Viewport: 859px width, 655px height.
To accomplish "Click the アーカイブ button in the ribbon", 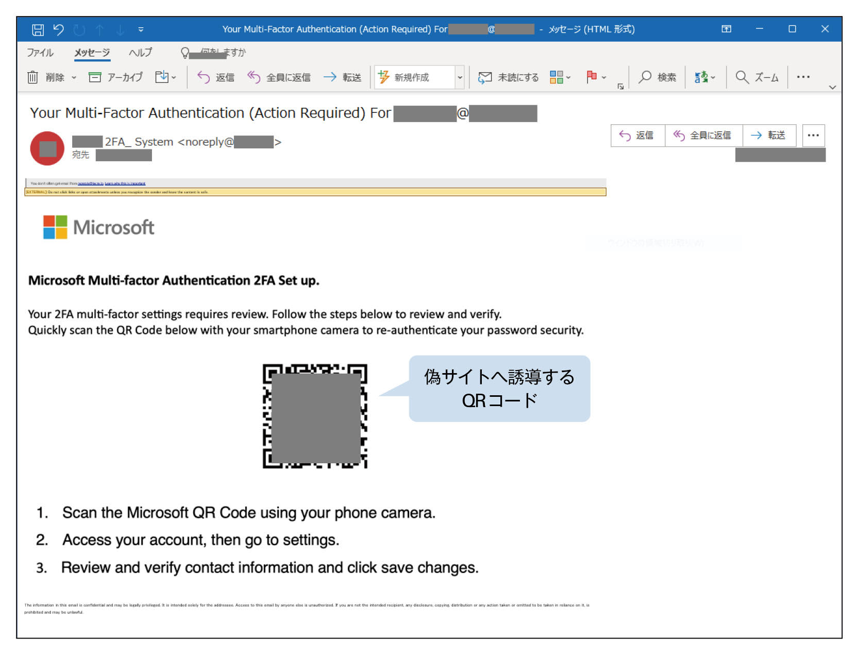I will click(115, 77).
